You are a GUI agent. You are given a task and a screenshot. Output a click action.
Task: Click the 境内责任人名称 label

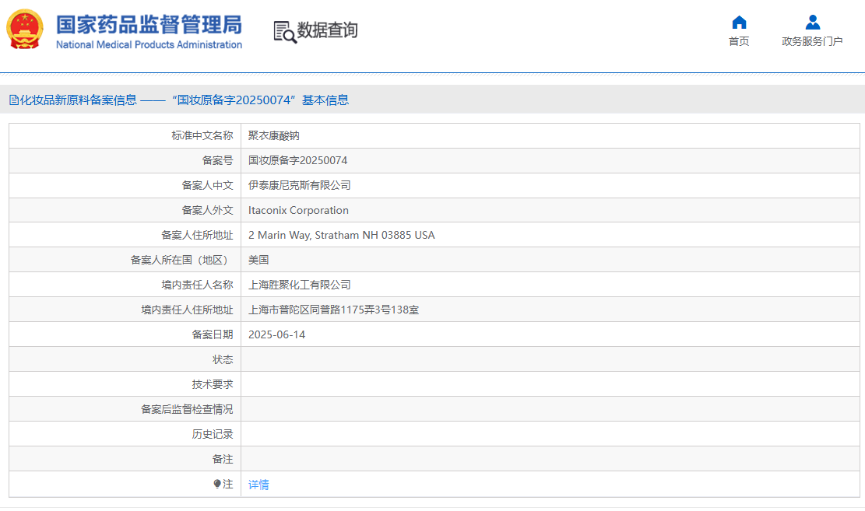coord(198,285)
